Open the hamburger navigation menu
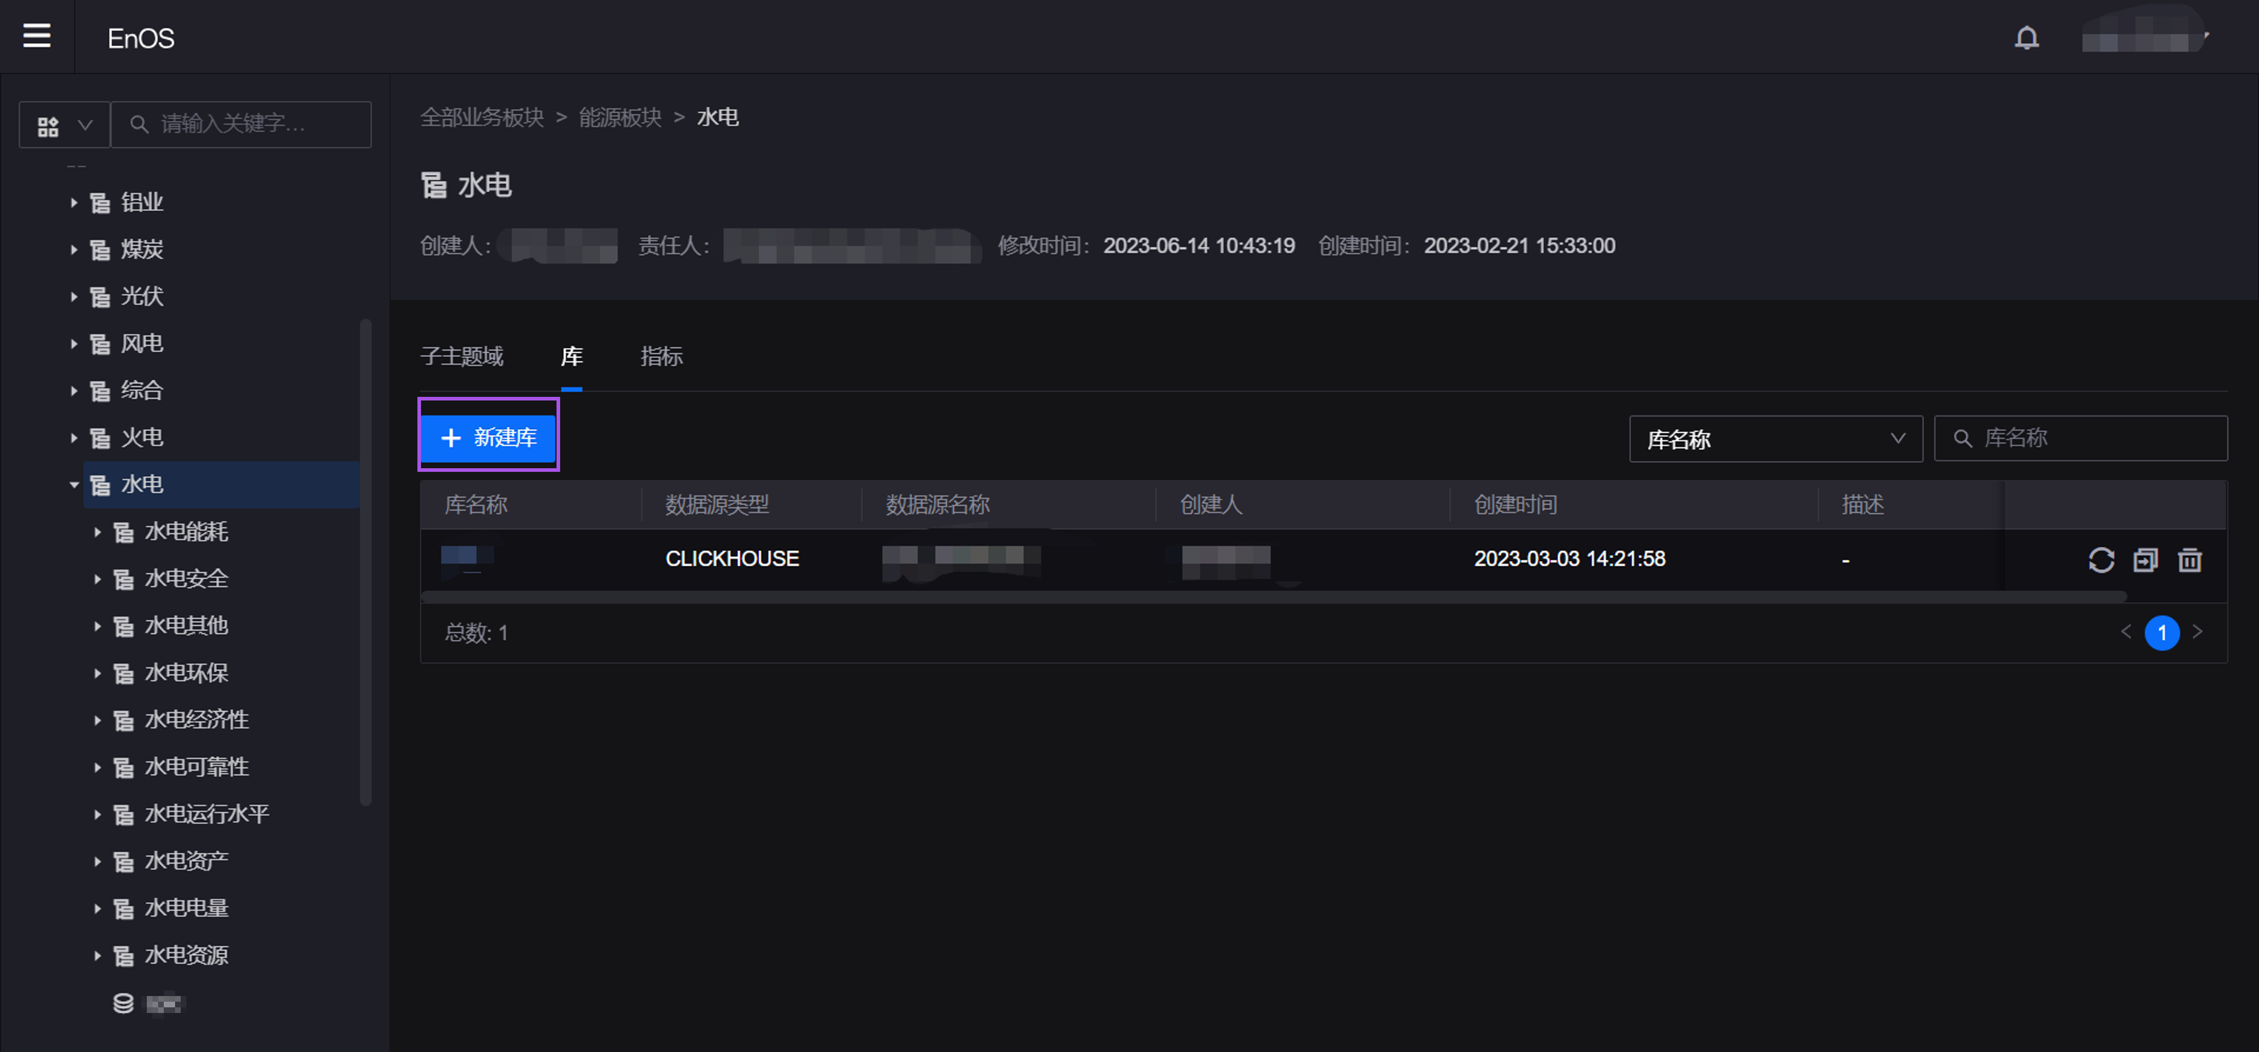The height and width of the screenshot is (1052, 2259). pyautogui.click(x=36, y=36)
